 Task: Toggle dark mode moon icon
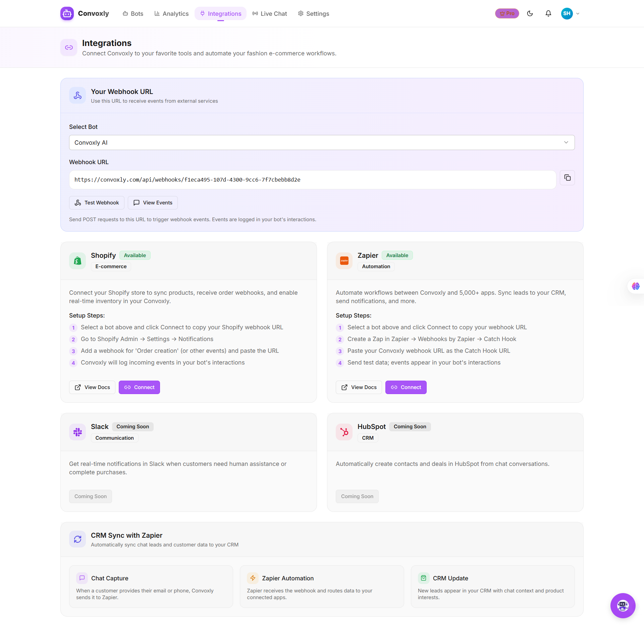pyautogui.click(x=530, y=13)
